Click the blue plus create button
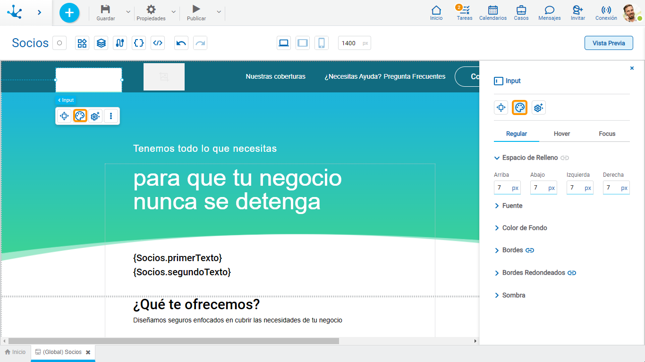This screenshot has width=645, height=362. (x=69, y=13)
